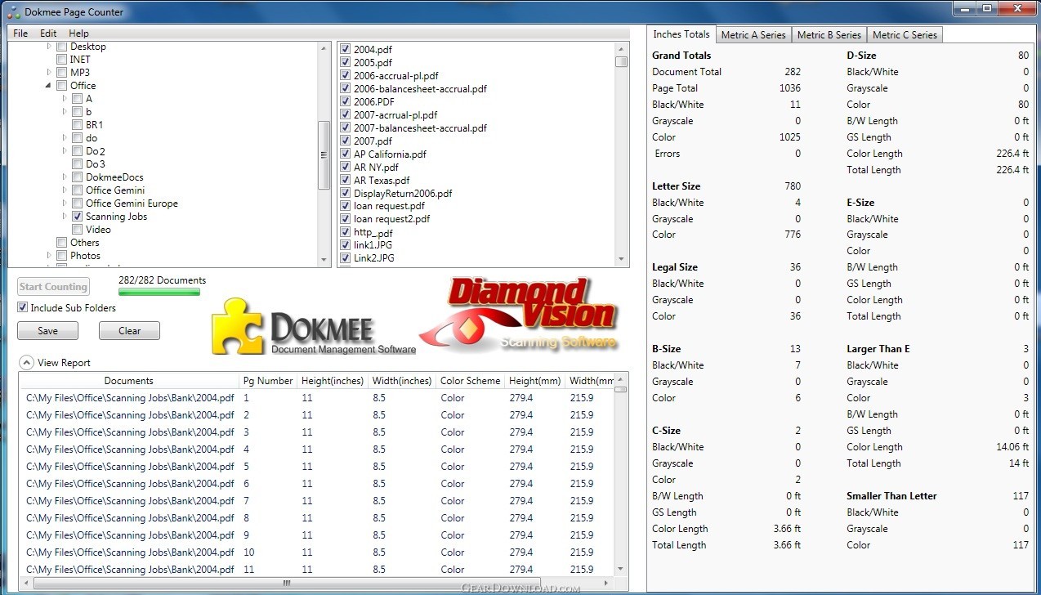Click the Color Scheme column header

coord(470,381)
